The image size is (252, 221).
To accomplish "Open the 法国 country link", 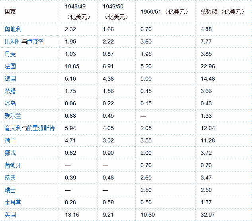I will [x=10, y=66].
